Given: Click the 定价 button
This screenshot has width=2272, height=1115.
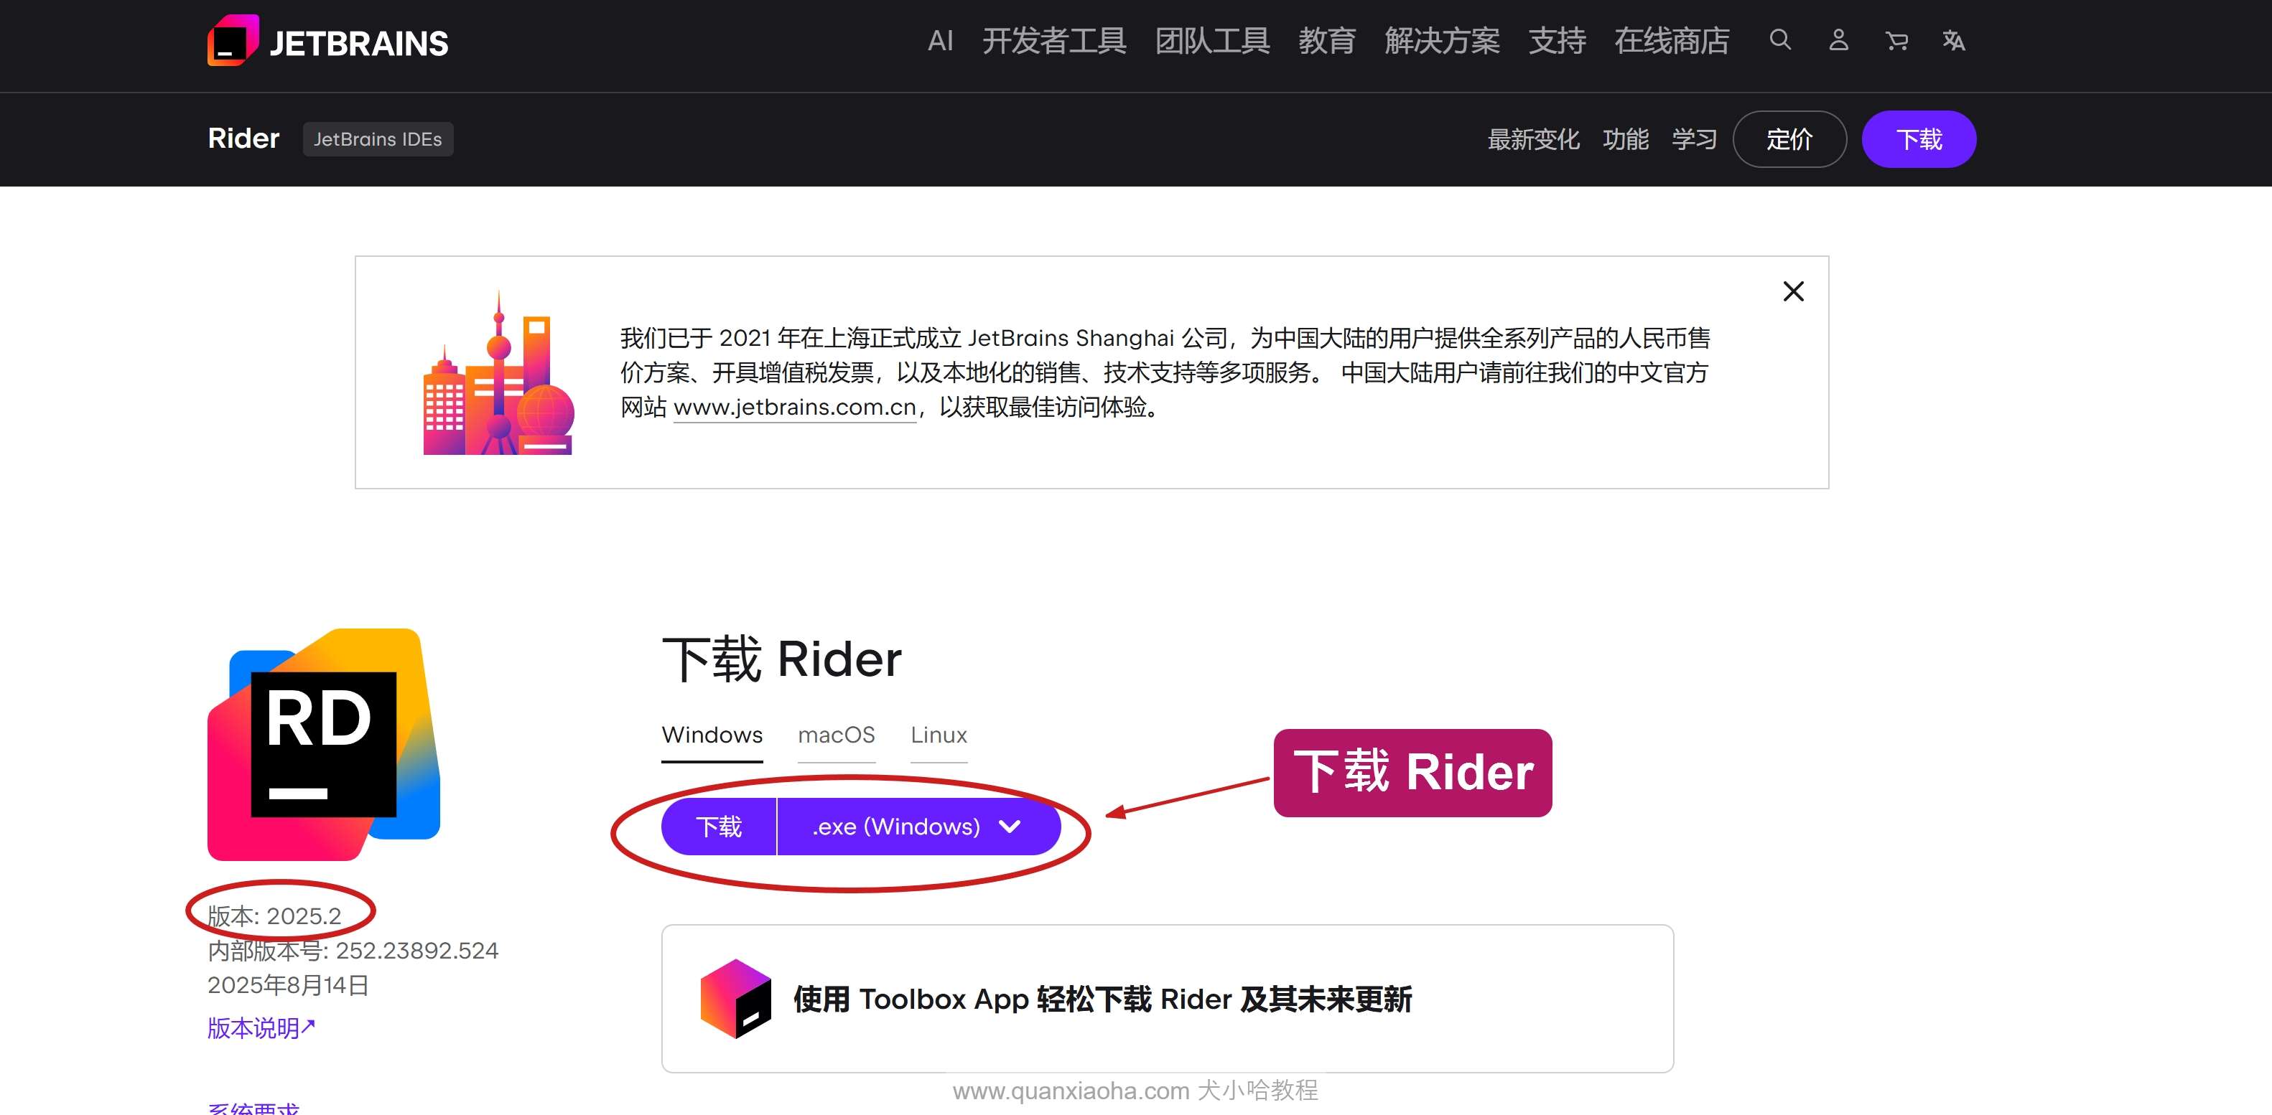Looking at the screenshot, I should coord(1789,139).
